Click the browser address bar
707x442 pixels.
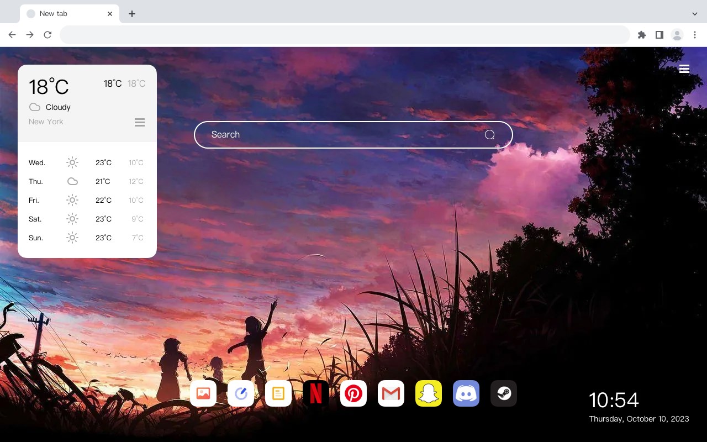(345, 35)
